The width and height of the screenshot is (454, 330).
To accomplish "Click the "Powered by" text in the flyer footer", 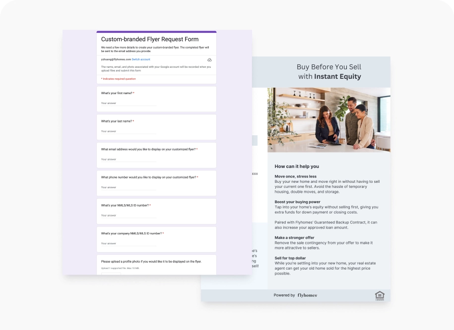I will 284,295.
